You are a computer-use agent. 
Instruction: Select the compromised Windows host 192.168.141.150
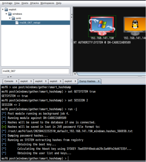[x=102, y=26]
